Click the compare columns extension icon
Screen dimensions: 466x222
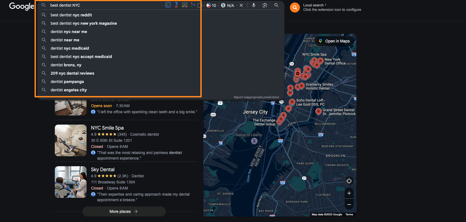coord(185,5)
